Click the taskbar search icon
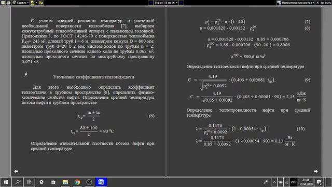The height and width of the screenshot is (187, 332). coord(18,182)
